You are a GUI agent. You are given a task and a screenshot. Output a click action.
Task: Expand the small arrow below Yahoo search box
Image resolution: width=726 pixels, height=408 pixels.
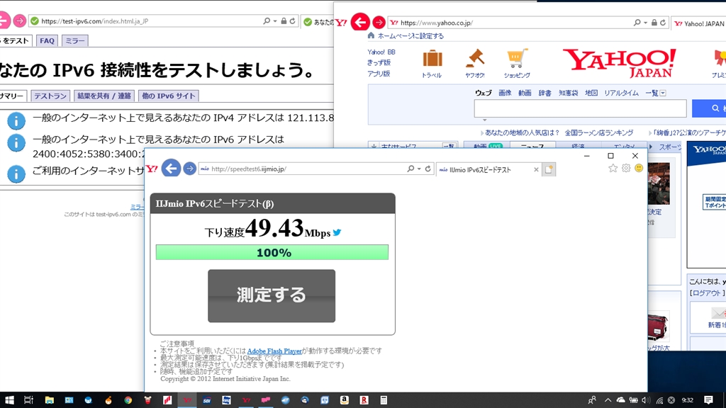485,120
